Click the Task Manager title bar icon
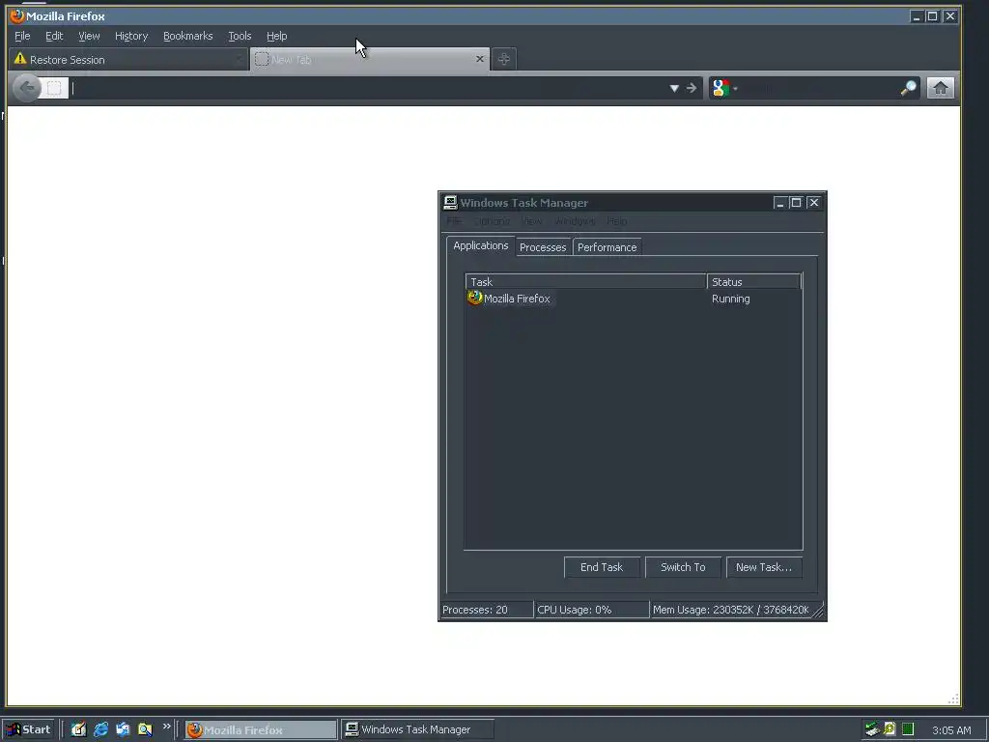Screen dimensions: 989x742 (x=450, y=203)
